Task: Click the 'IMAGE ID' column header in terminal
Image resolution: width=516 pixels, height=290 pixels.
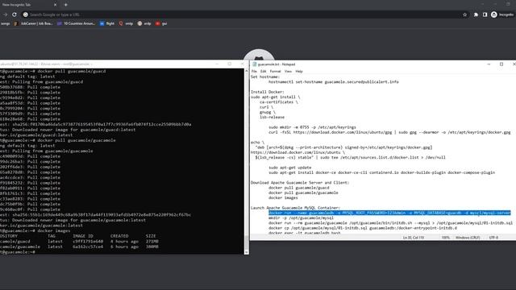Action: click(x=83, y=236)
